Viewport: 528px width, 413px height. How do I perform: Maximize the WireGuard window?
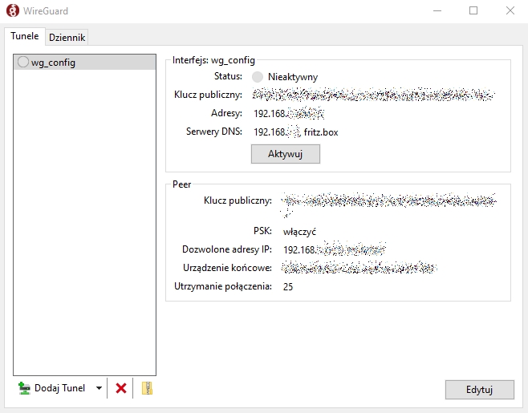(473, 11)
